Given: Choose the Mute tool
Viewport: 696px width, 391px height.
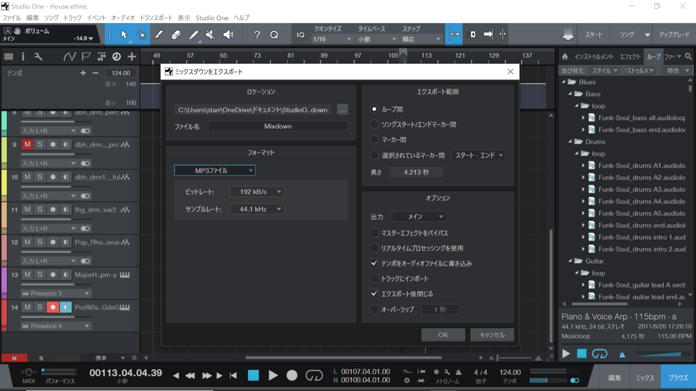Looking at the screenshot, I should [x=211, y=35].
